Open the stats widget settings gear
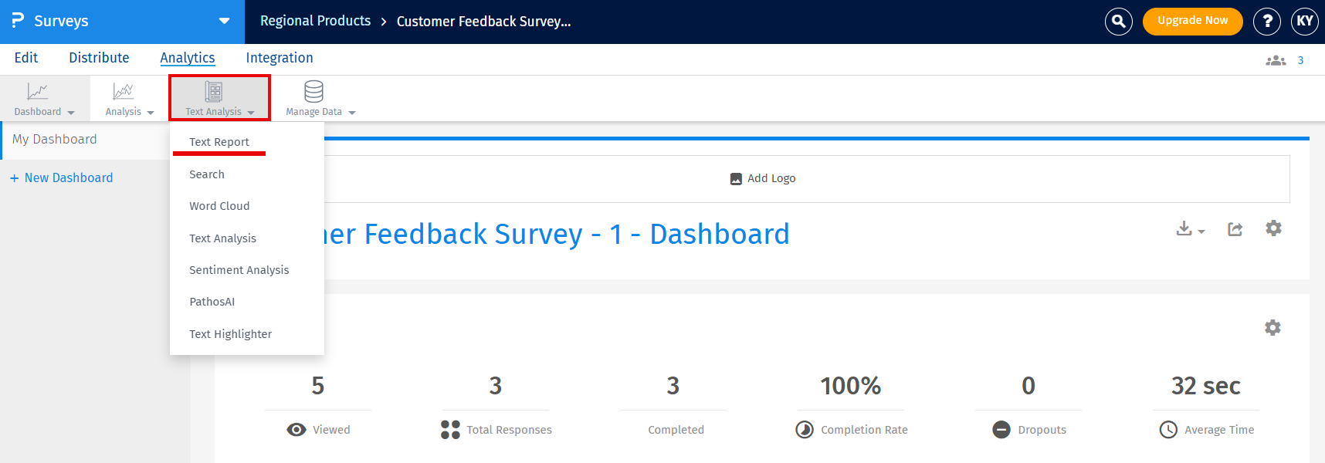 click(1272, 327)
